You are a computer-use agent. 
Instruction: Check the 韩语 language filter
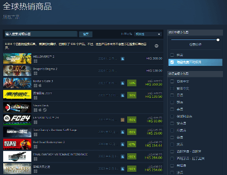coord(172,102)
